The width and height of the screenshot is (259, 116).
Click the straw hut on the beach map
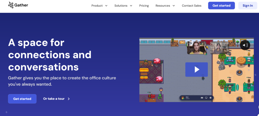(241, 61)
